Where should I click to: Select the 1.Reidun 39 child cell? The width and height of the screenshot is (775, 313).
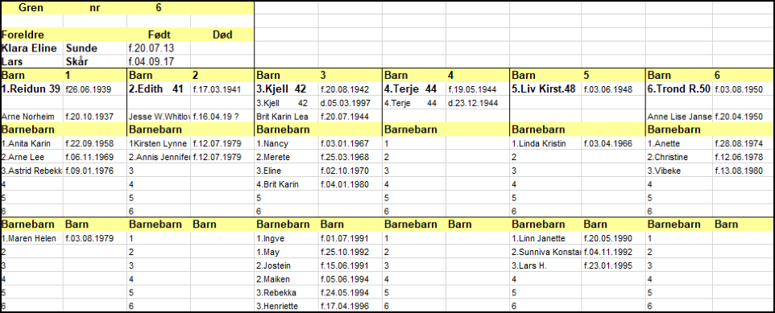click(x=32, y=89)
